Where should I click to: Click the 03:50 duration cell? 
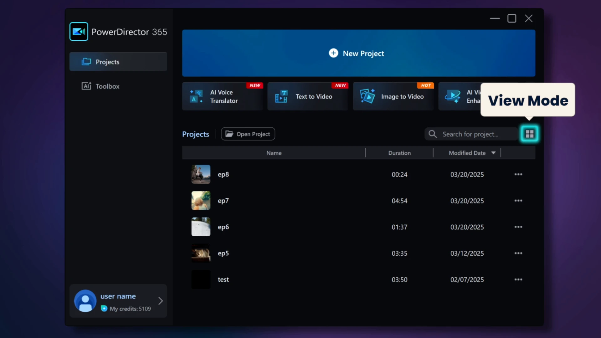399,280
